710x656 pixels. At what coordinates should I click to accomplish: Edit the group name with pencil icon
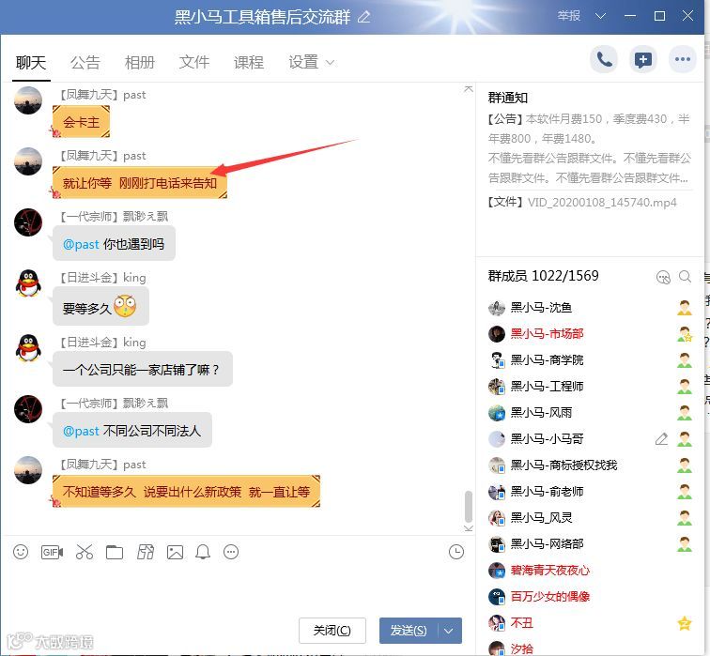click(x=364, y=17)
